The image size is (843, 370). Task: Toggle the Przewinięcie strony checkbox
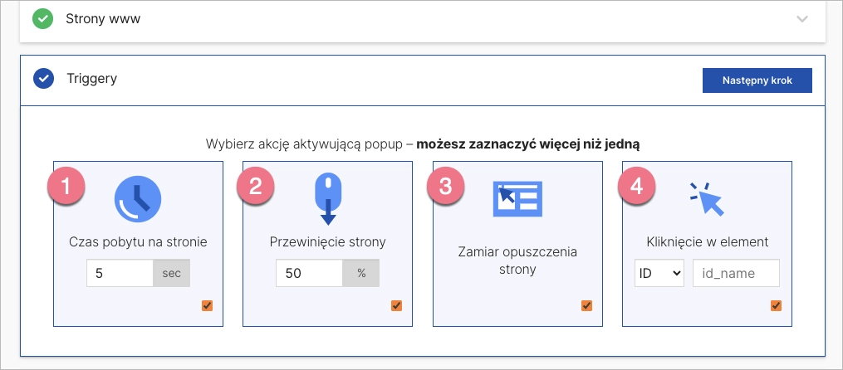click(397, 306)
